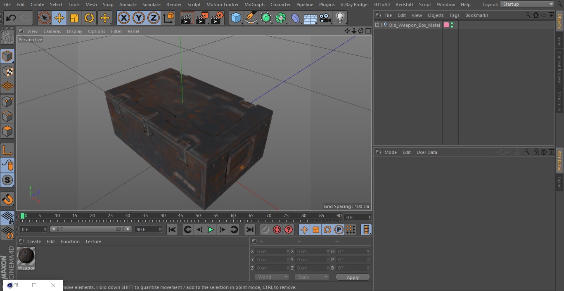Click the Model mode cube icon
Image resolution: width=564 pixels, height=291 pixels.
(x=7, y=56)
